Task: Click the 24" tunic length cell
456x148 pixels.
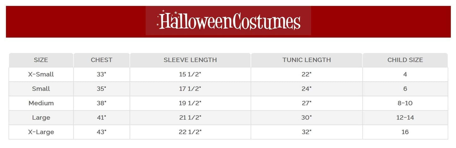Action: (306, 89)
